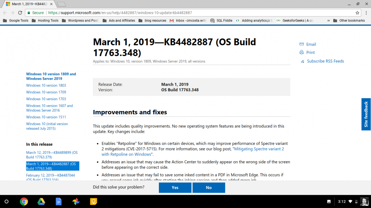Open the Ads and Affiliates bookmark folder

[119, 21]
